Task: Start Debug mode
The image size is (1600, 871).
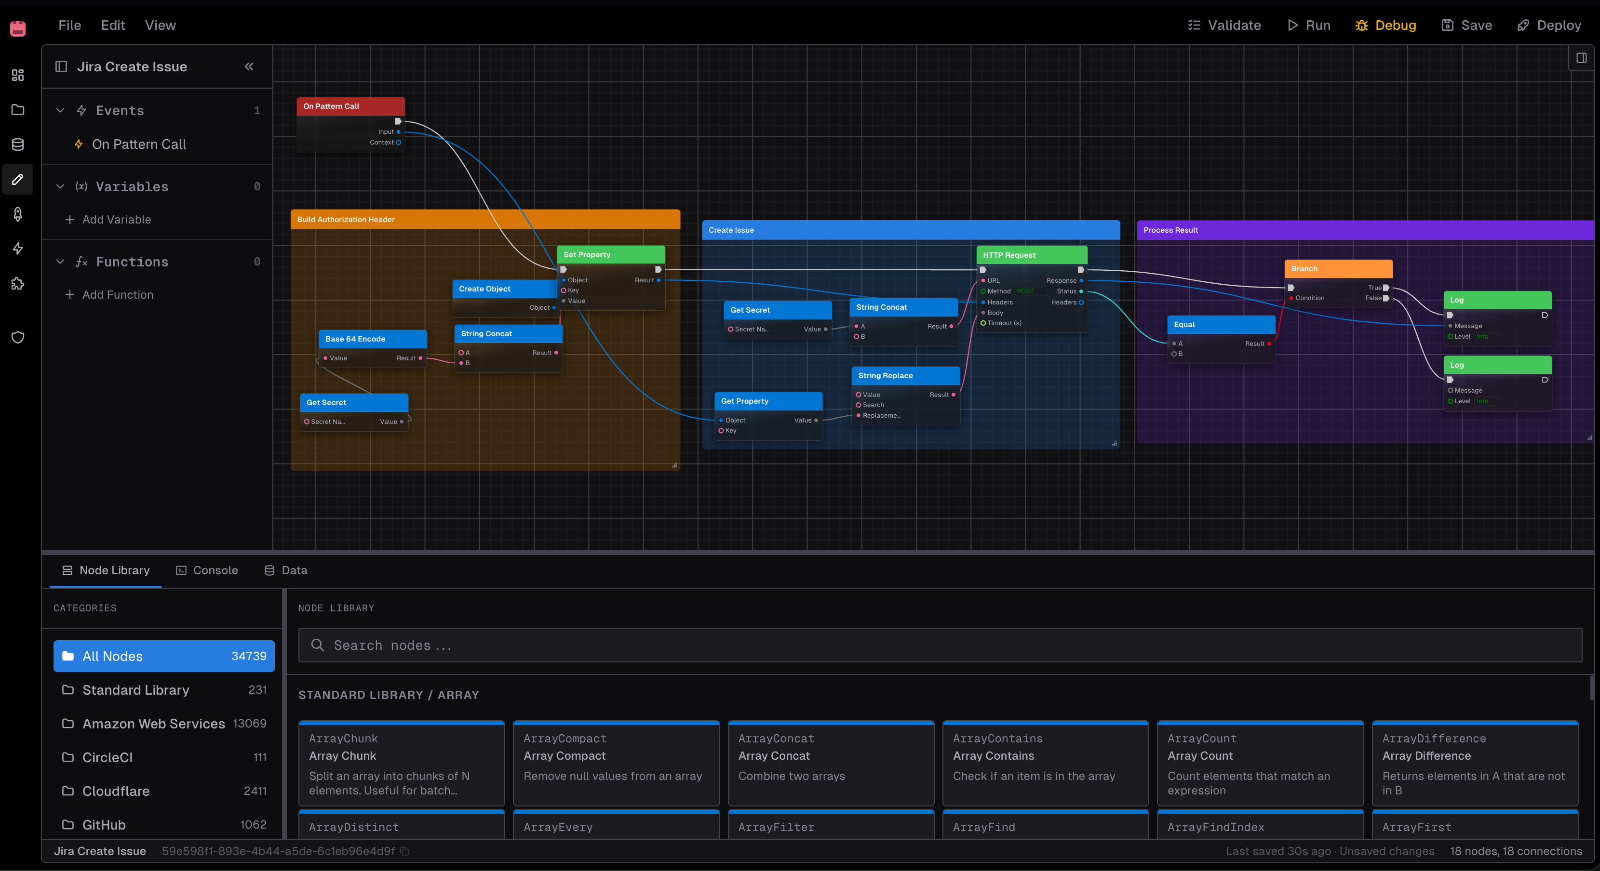Action: [x=1385, y=26]
